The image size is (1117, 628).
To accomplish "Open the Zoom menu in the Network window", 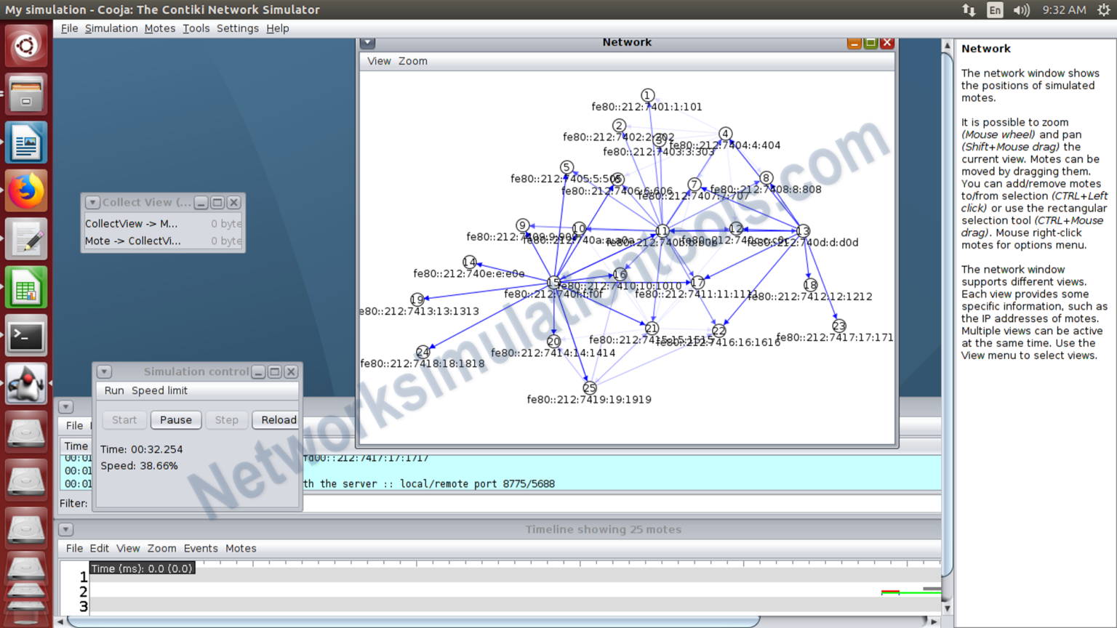I will [x=412, y=61].
